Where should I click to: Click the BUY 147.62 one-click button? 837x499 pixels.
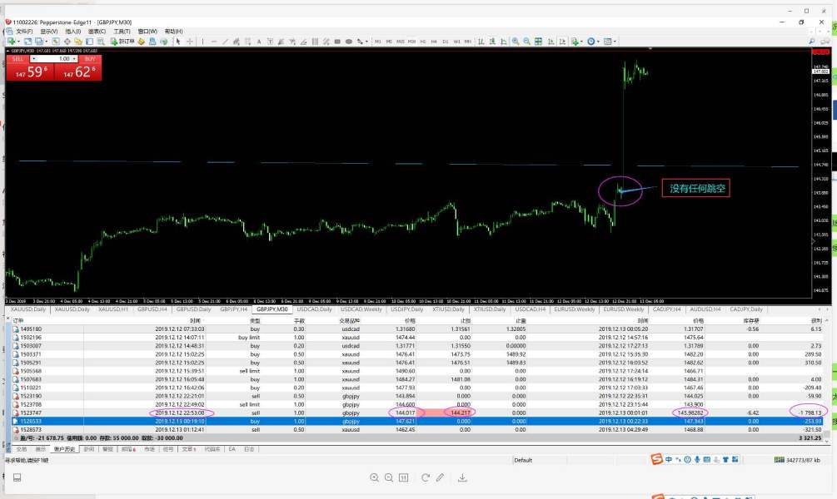click(x=78, y=72)
